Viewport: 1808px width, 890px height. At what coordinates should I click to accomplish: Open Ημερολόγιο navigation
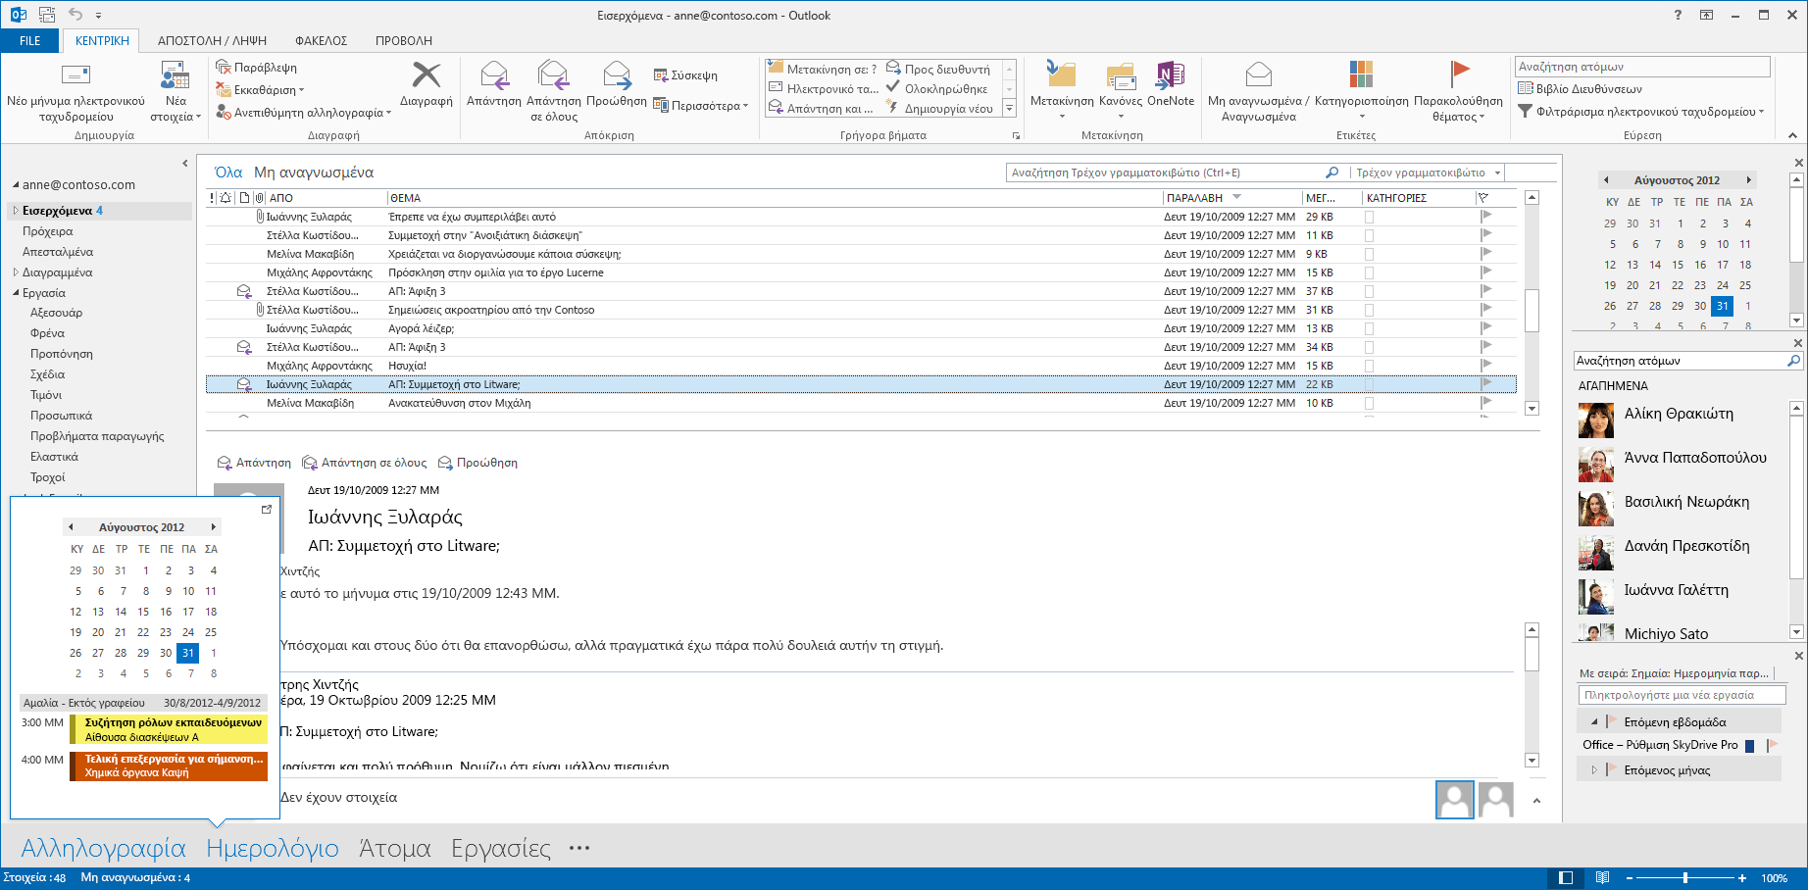(x=273, y=848)
